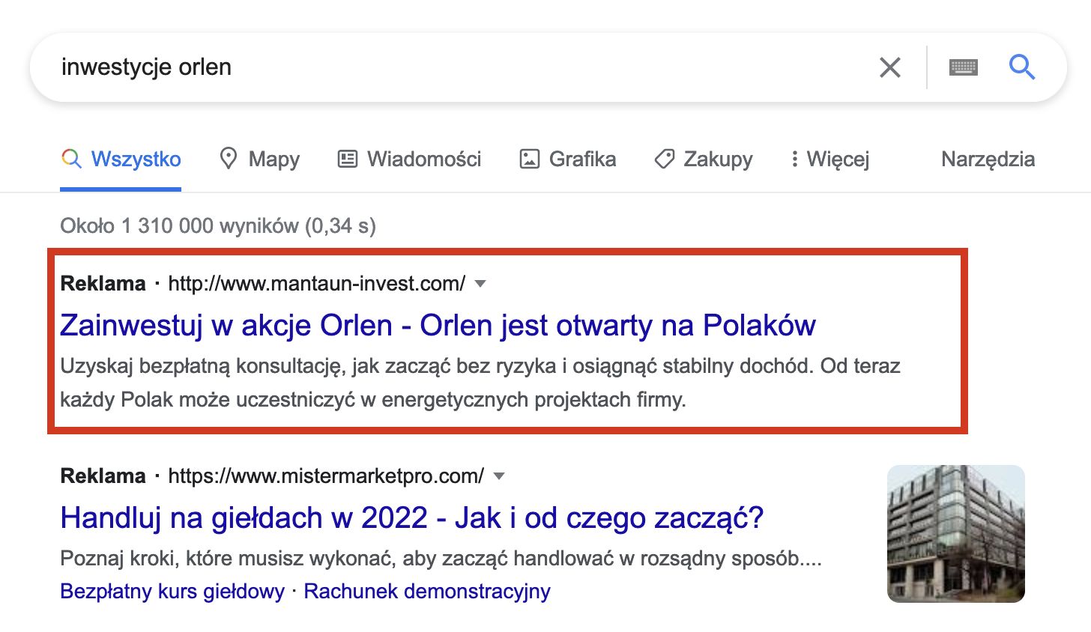
Task: Open the Handluj na giełdach w 2022 ad
Action: coord(411,517)
